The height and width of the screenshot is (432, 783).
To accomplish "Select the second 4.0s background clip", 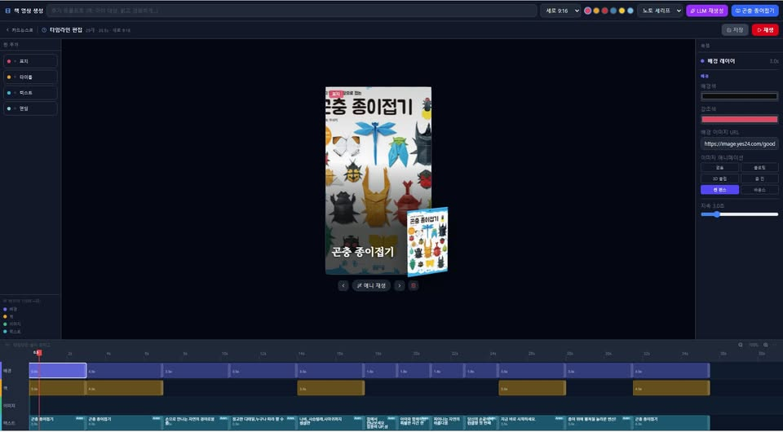I will (125, 371).
